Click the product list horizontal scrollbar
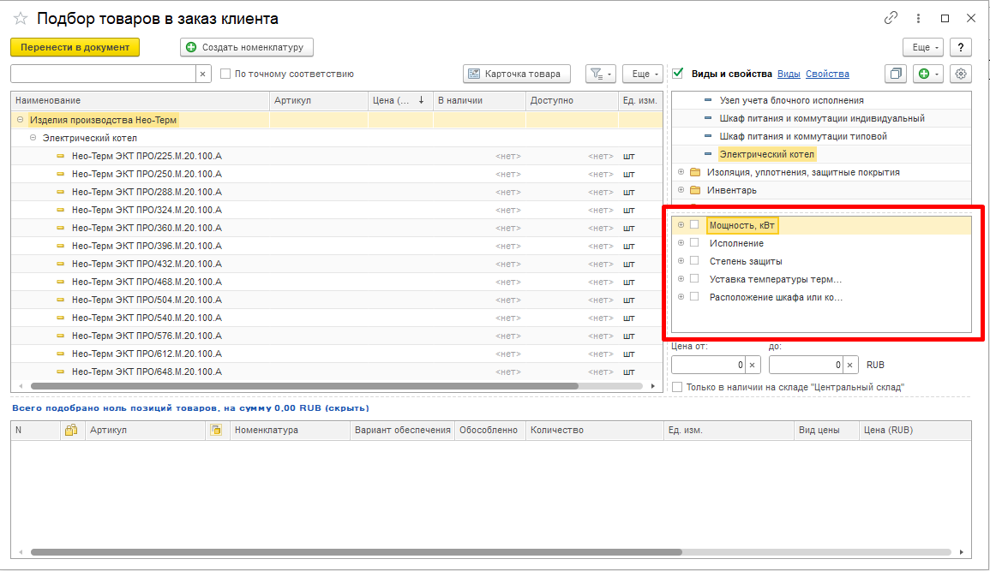Image resolution: width=990 pixels, height=571 pixels. point(304,386)
